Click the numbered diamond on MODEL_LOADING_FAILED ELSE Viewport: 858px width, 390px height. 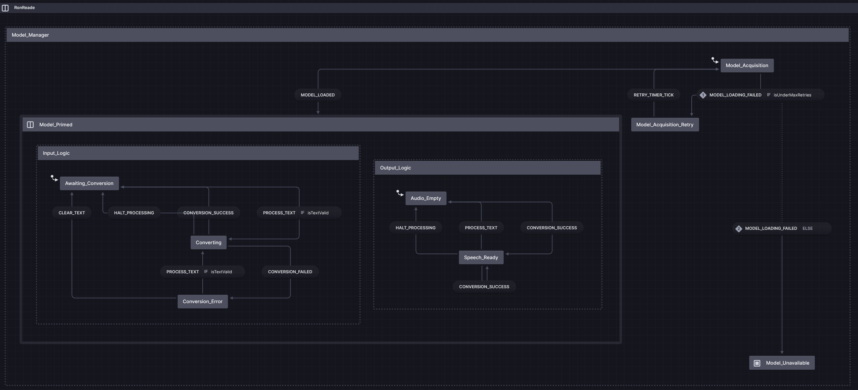click(x=739, y=228)
